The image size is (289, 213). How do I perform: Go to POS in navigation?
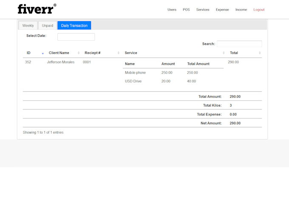(x=186, y=10)
